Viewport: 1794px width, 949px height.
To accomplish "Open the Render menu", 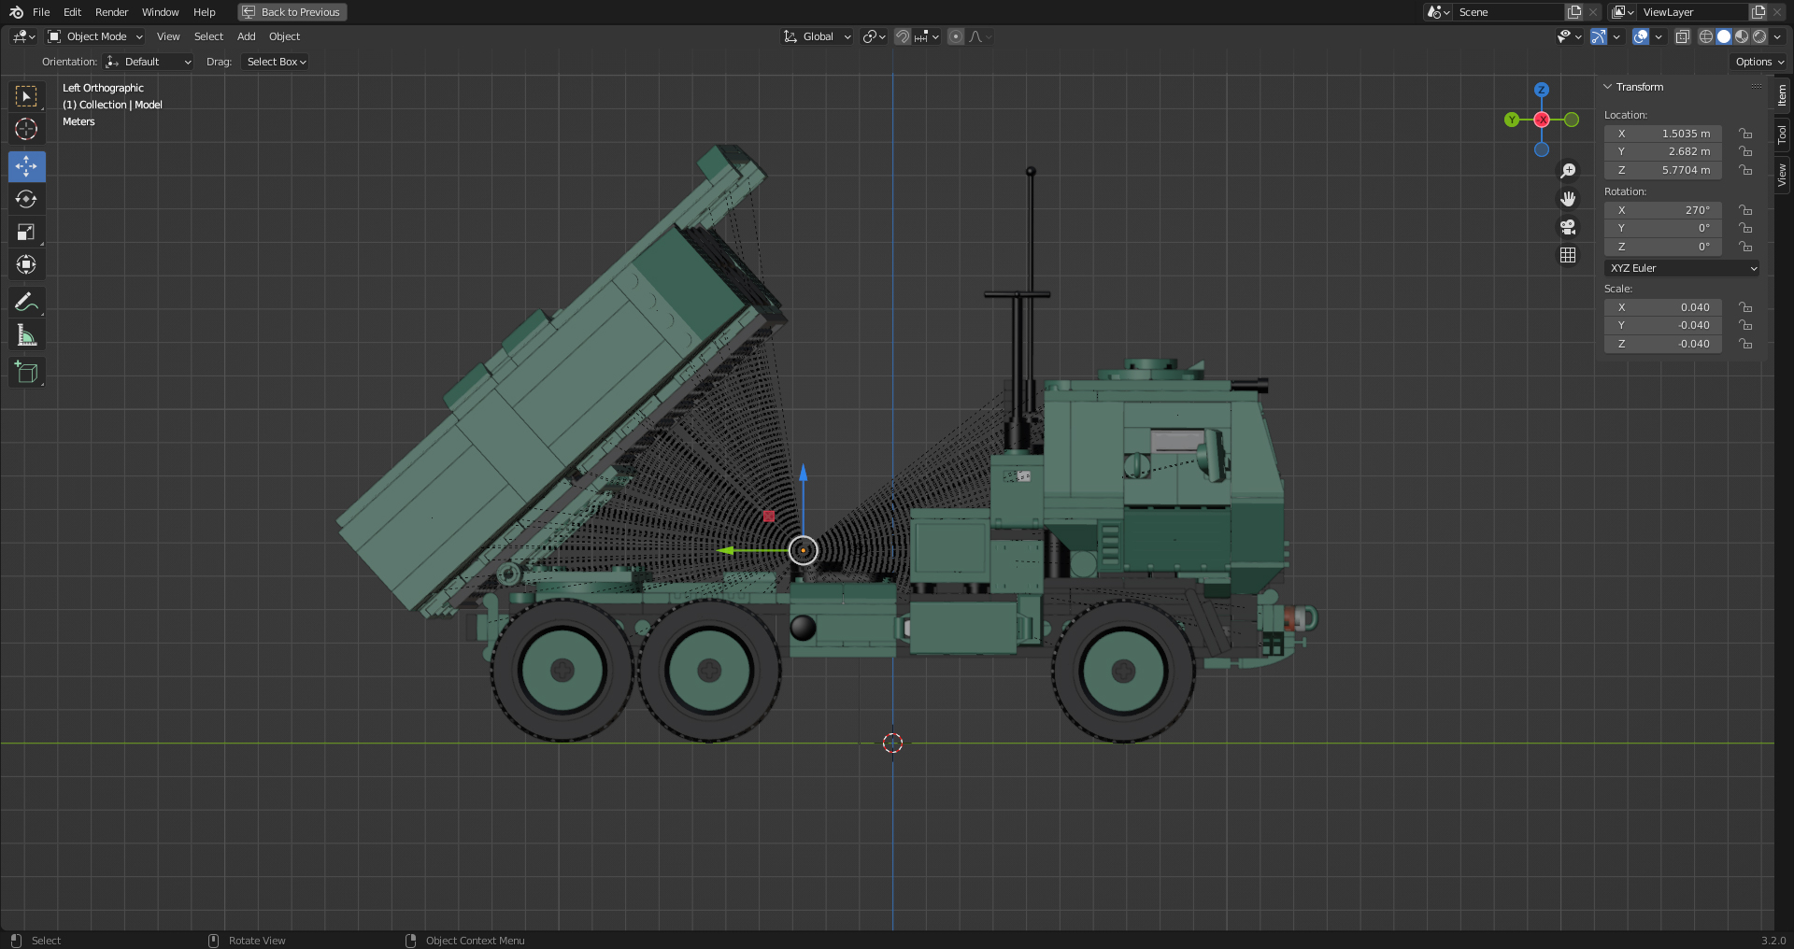I will pos(111,12).
